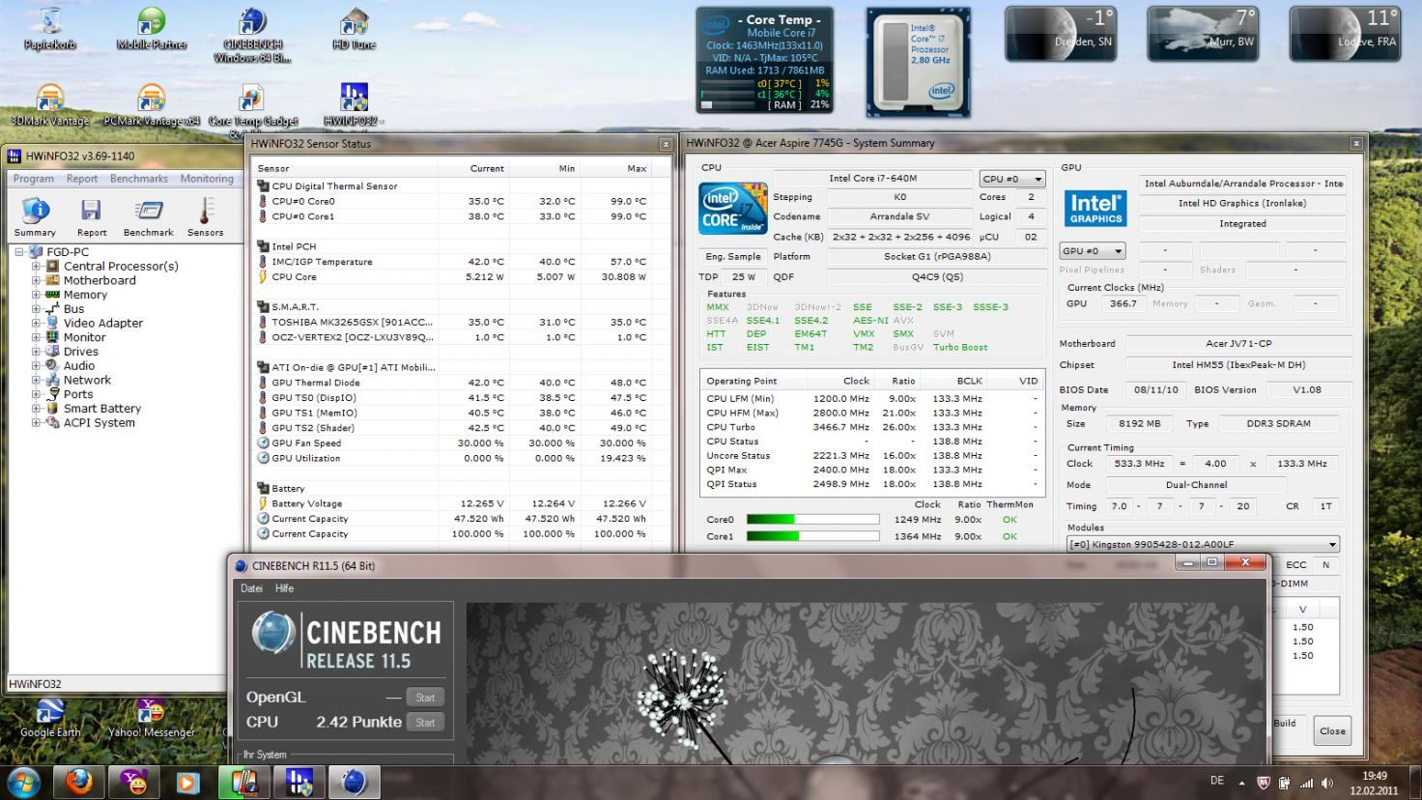Screen dimensions: 1422x800
Task: Click the Intel Core i7 processor gadget
Action: (918, 62)
